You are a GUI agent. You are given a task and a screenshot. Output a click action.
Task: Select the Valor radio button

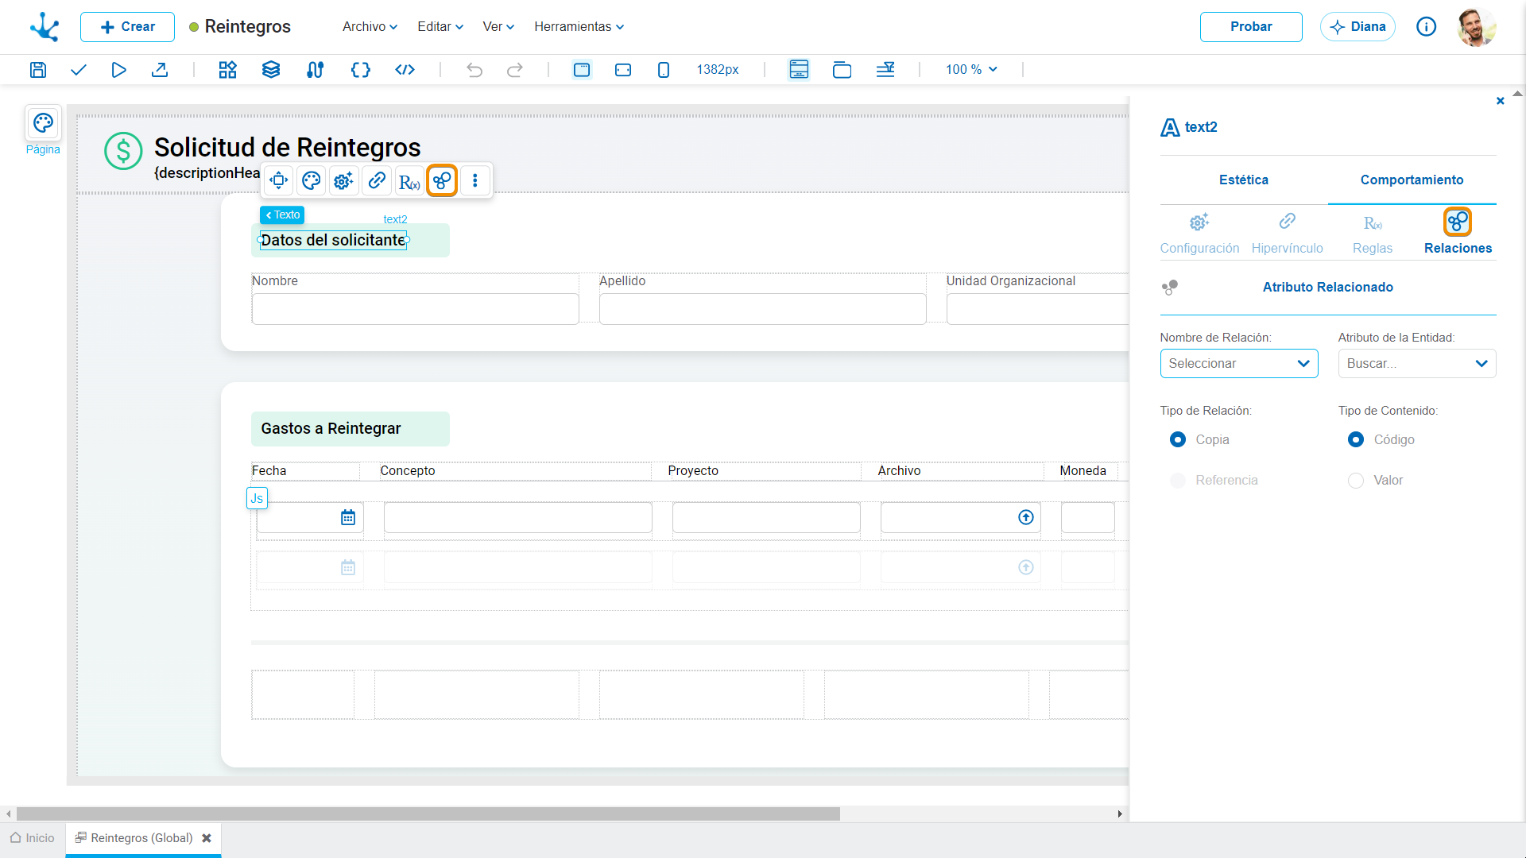point(1356,481)
